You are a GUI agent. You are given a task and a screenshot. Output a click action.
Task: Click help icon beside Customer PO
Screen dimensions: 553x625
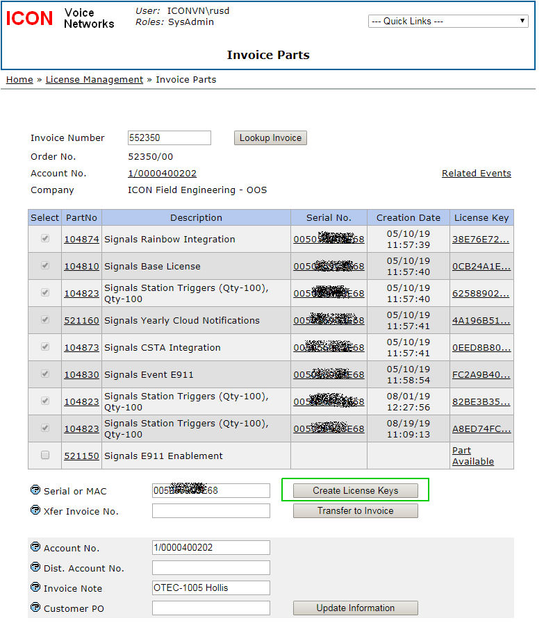[x=35, y=608]
